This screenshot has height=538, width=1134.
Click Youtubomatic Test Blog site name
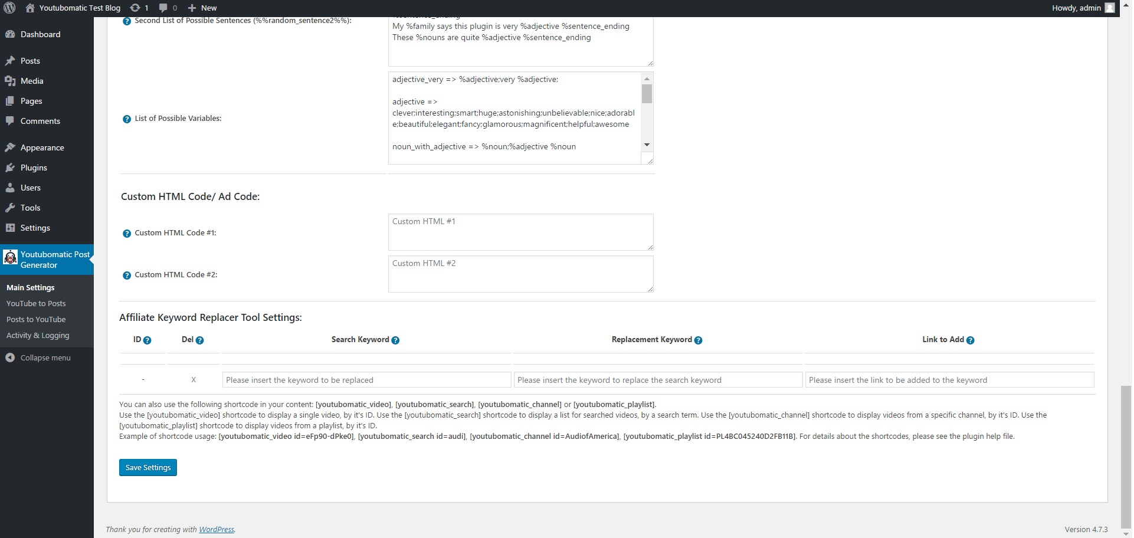pos(80,8)
